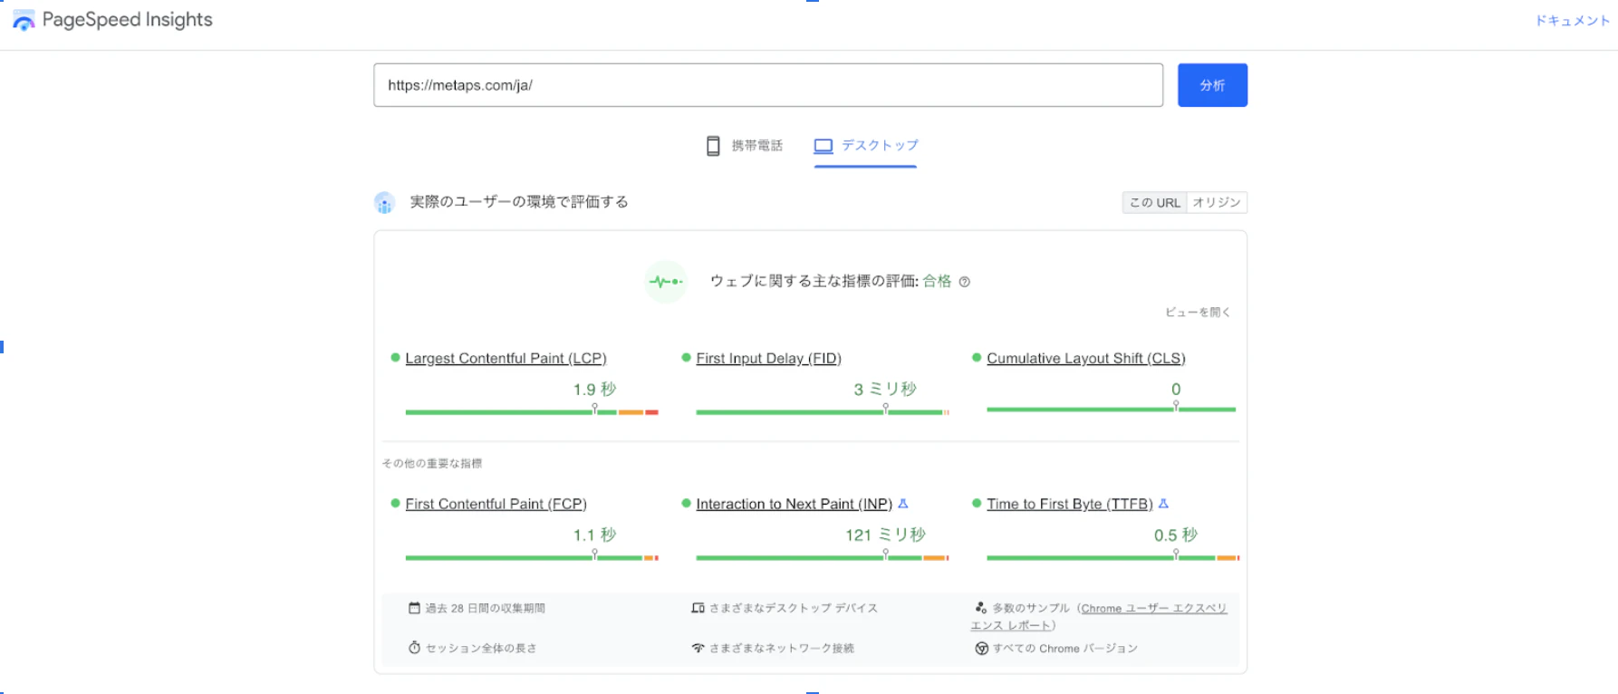Click the その他の重要な指標 label
Image resolution: width=1618 pixels, height=694 pixels.
tap(432, 463)
